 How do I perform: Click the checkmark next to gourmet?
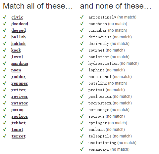82,50
